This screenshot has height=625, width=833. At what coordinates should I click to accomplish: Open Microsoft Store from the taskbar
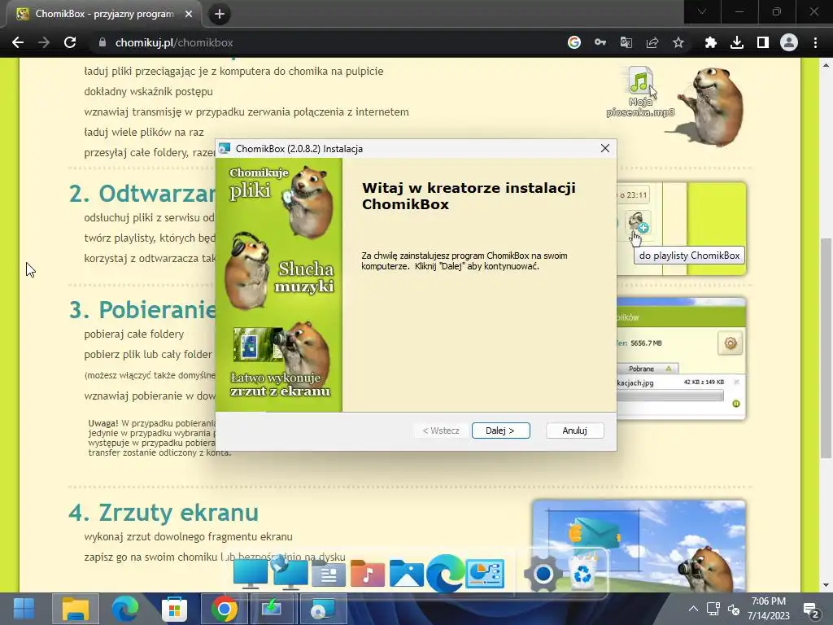174,609
